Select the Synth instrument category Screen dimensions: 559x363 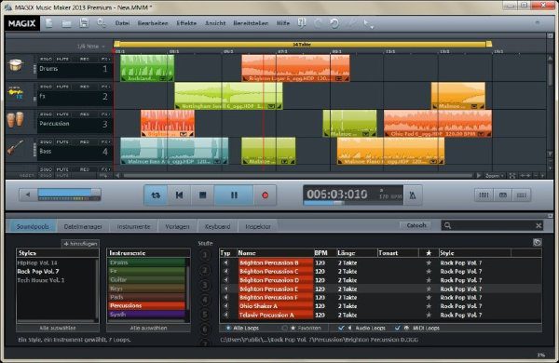click(x=147, y=315)
